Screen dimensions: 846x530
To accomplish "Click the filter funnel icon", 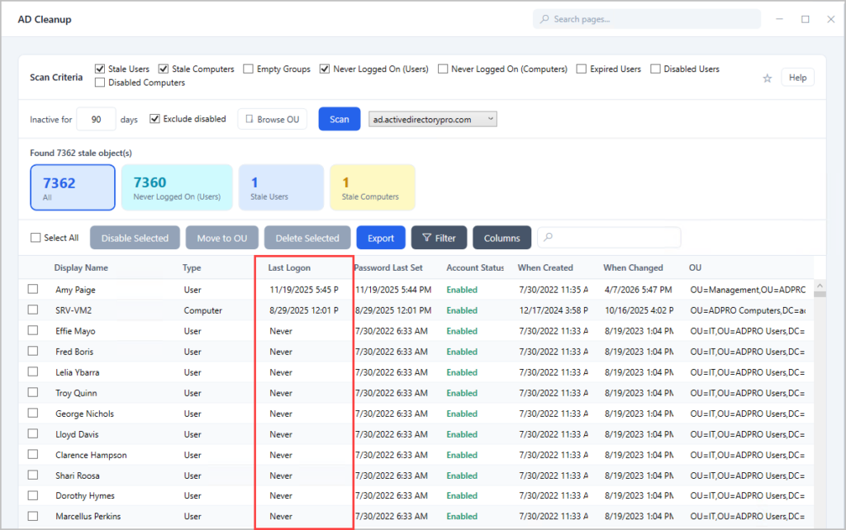I will [426, 238].
